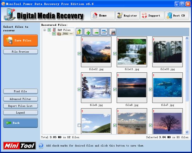
Task: Click the help question mark icon
Action: point(41,146)
